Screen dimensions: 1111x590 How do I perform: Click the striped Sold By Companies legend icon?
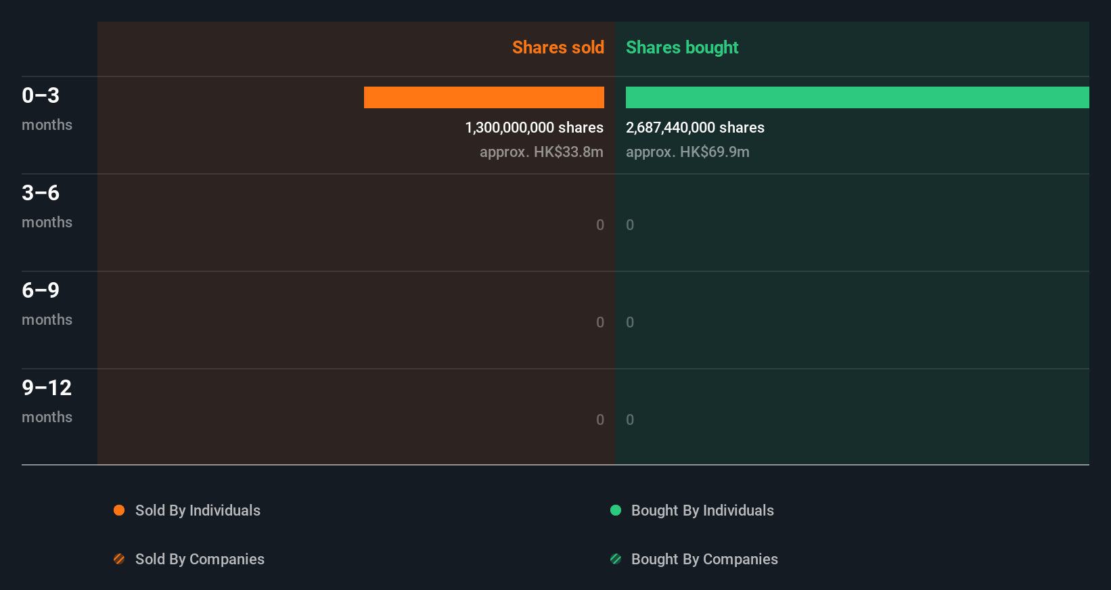tap(119, 559)
